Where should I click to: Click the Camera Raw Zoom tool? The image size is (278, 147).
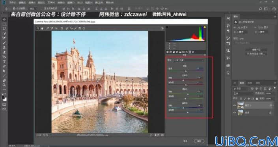[x=38, y=28]
